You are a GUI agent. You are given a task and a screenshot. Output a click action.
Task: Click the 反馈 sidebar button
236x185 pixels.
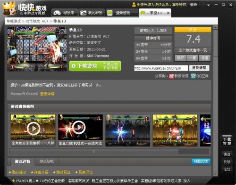point(227,162)
